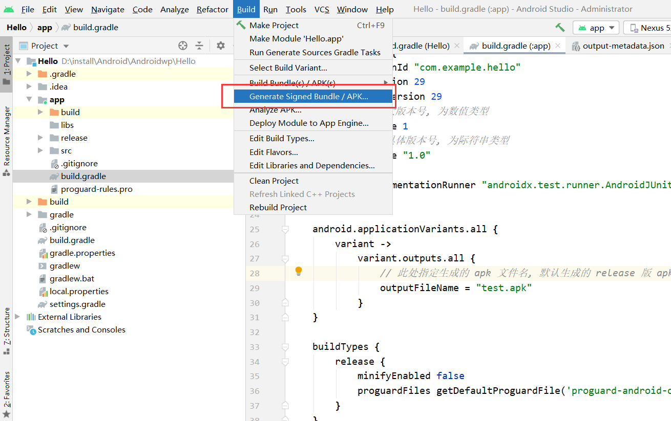Expand the root-level build folder
The width and height of the screenshot is (671, 421).
pyautogui.click(x=29, y=202)
